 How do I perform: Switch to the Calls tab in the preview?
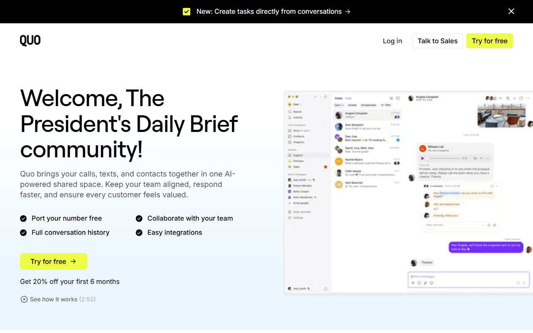(x=348, y=99)
